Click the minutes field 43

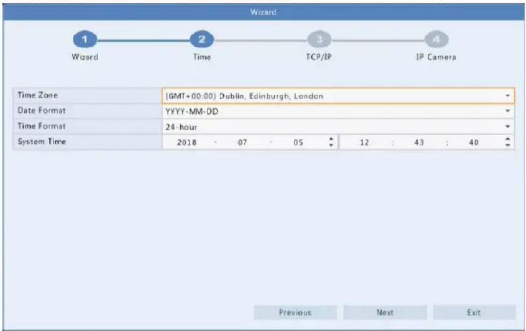point(419,142)
